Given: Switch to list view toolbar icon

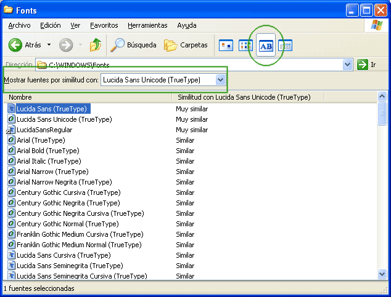Looking at the screenshot, I should (245, 46).
